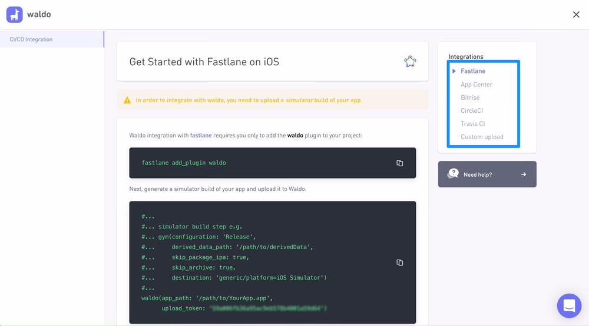Follow the fastlane hyperlink in the description
The height and width of the screenshot is (326, 589).
pyautogui.click(x=201, y=135)
